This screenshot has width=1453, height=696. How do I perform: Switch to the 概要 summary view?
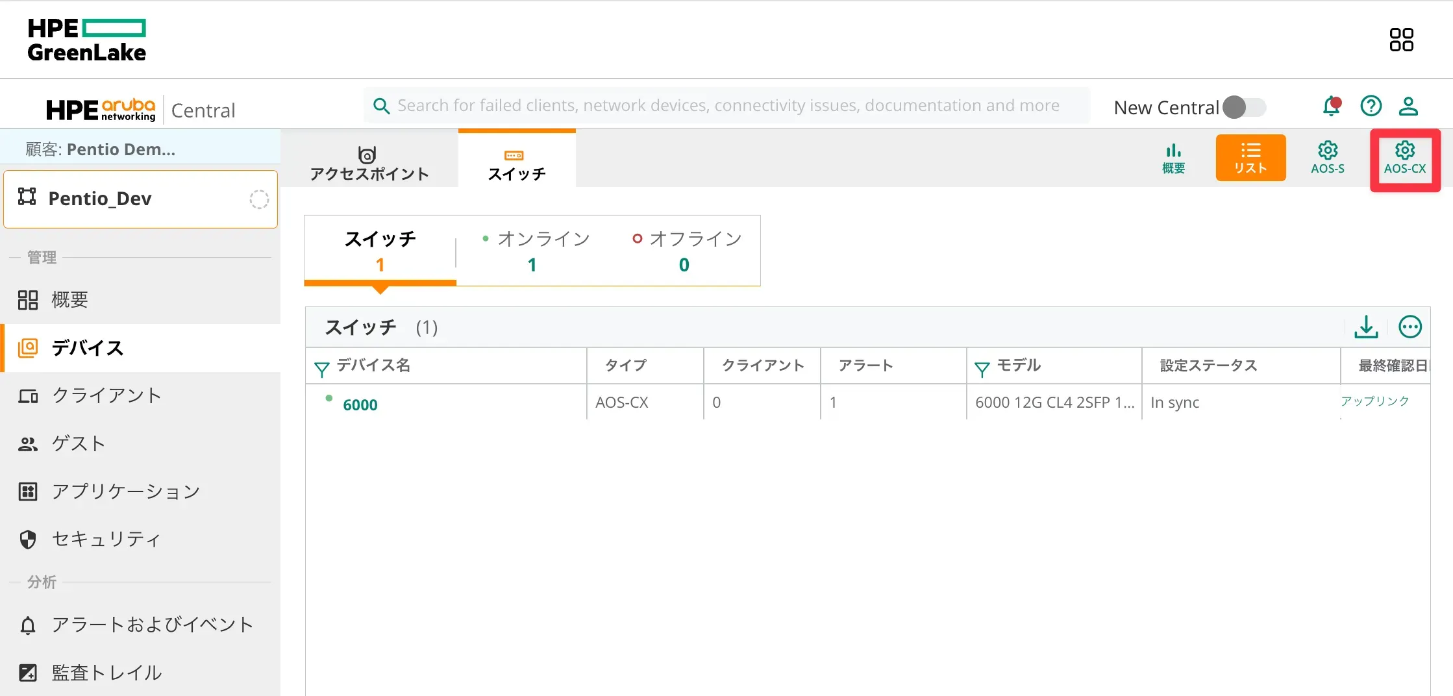1173,159
